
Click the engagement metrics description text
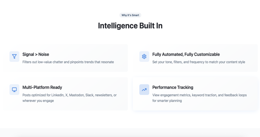click(200, 98)
